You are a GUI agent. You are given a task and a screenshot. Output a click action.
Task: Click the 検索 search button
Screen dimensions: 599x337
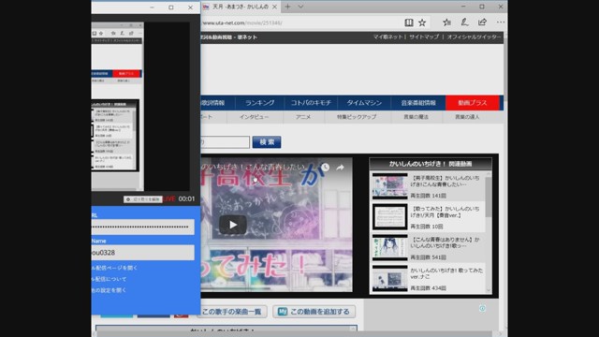(x=267, y=142)
